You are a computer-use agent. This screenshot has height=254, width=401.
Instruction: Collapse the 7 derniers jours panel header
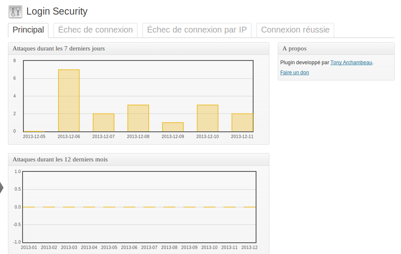pyautogui.click(x=139, y=49)
